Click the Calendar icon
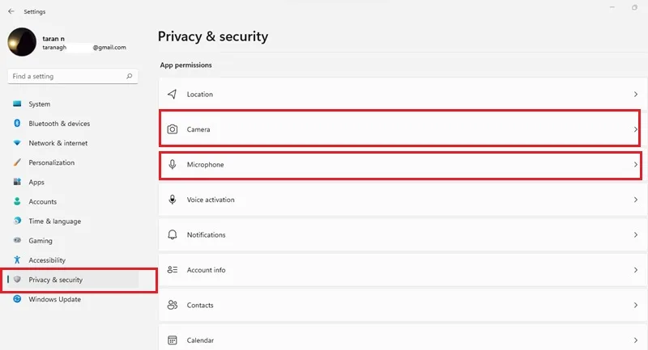This screenshot has width=648, height=350. [173, 340]
